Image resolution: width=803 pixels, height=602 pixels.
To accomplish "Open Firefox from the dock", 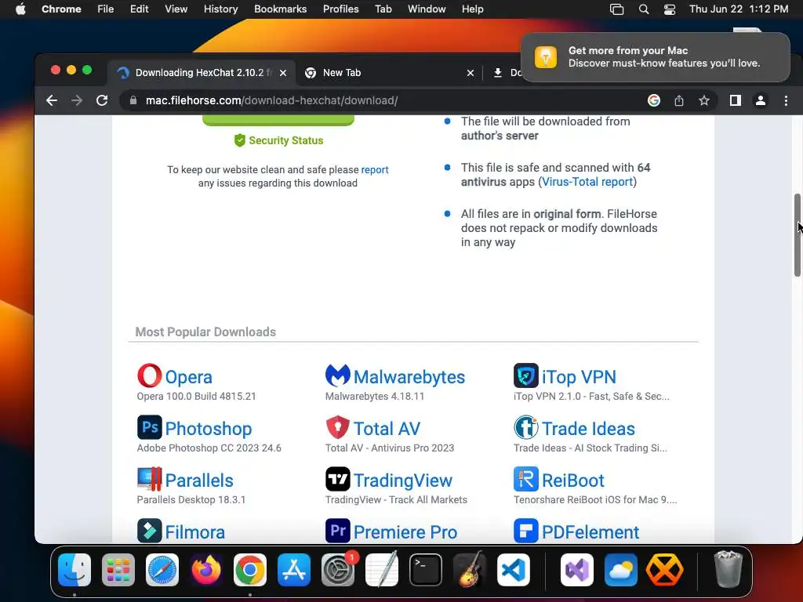I will click(x=206, y=570).
